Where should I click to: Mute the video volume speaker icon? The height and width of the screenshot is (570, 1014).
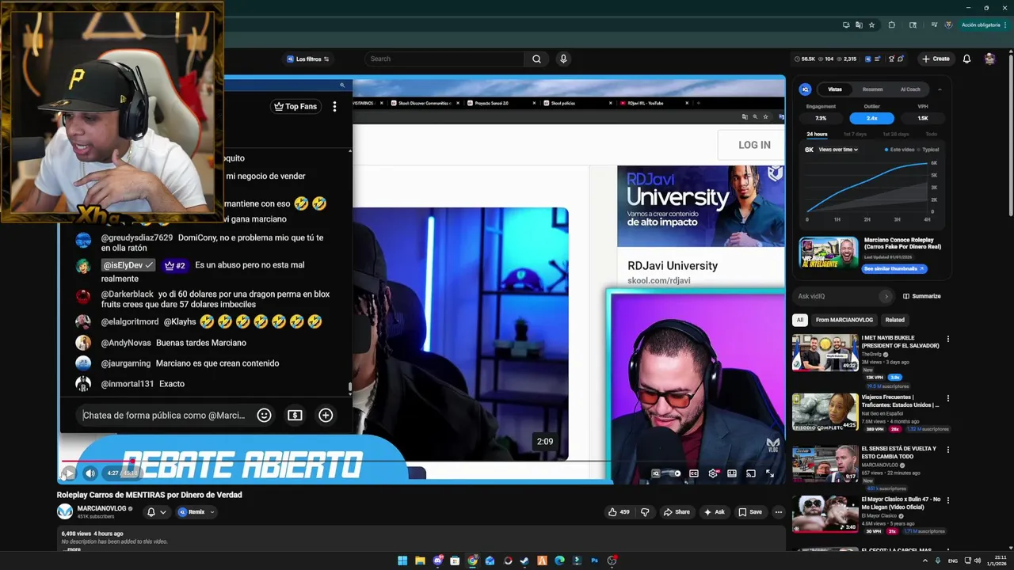tap(90, 473)
